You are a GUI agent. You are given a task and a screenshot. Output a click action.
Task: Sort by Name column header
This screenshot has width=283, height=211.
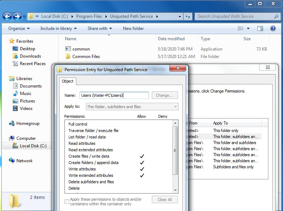[71, 39]
